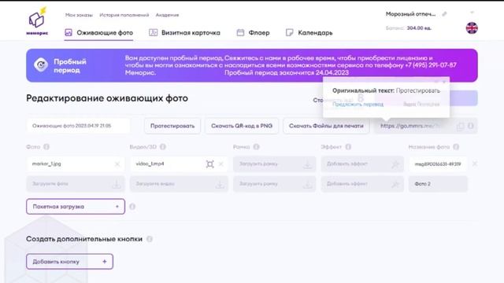Click the info icon next to Видео/3D label

click(163, 147)
